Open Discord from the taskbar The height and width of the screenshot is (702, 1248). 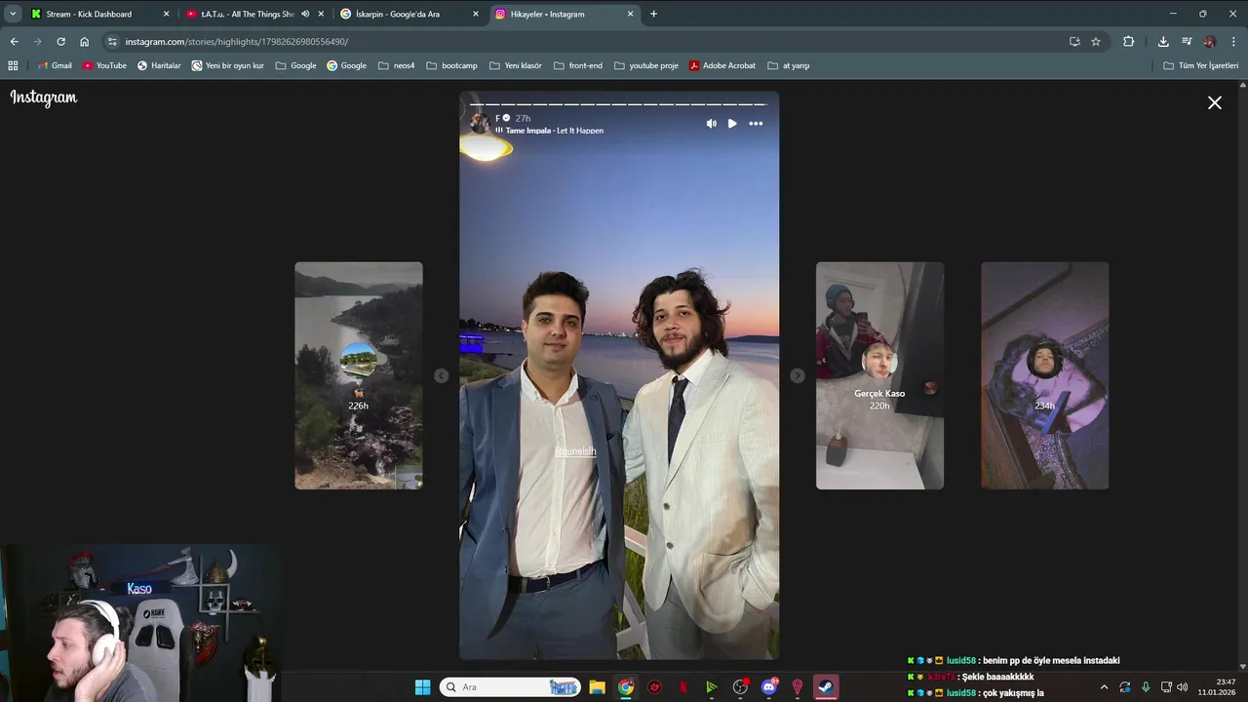[x=769, y=687]
